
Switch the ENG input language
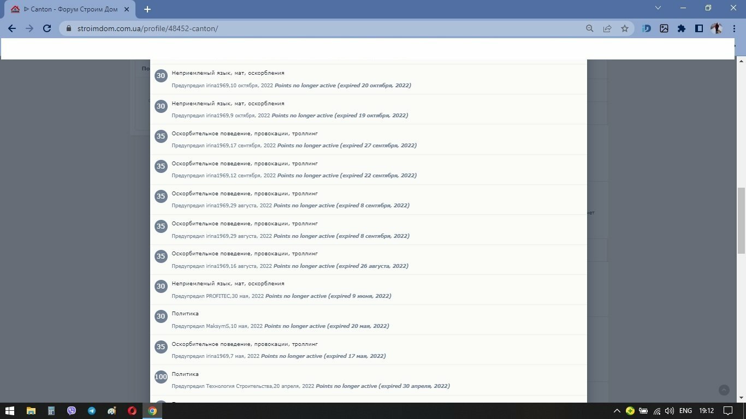pyautogui.click(x=685, y=411)
